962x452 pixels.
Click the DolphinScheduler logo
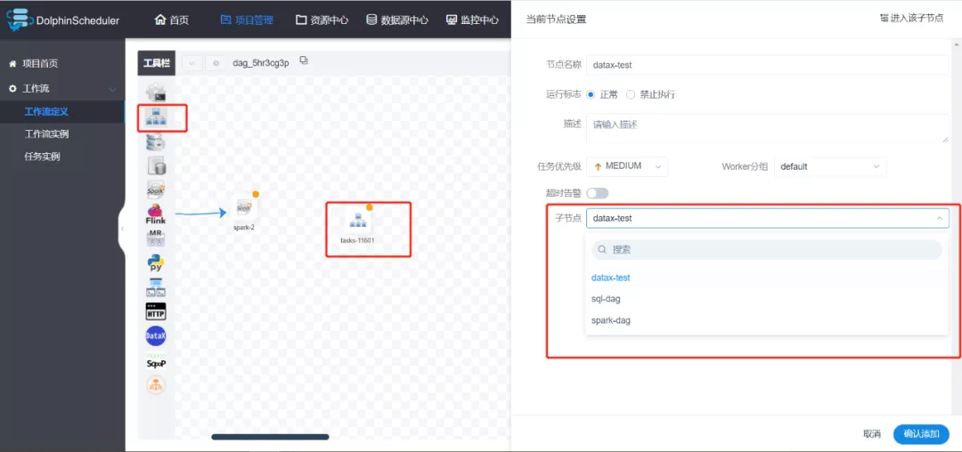[x=63, y=20]
